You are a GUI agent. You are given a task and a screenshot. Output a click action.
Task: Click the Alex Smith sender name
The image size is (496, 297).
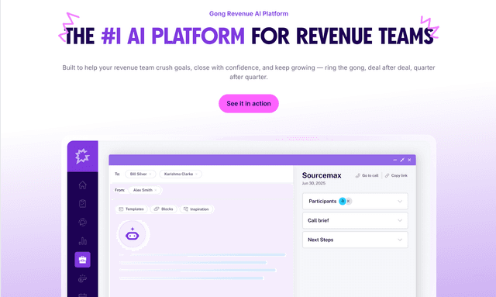(x=143, y=190)
